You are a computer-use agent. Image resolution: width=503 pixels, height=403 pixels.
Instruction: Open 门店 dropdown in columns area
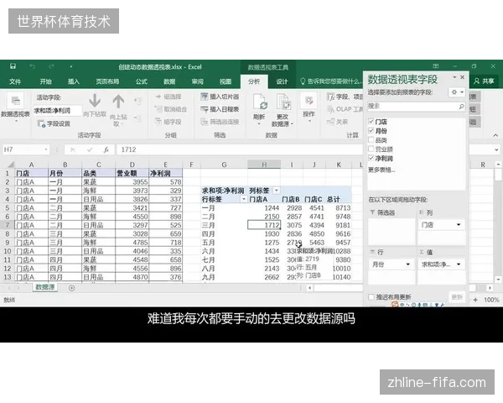(x=459, y=225)
